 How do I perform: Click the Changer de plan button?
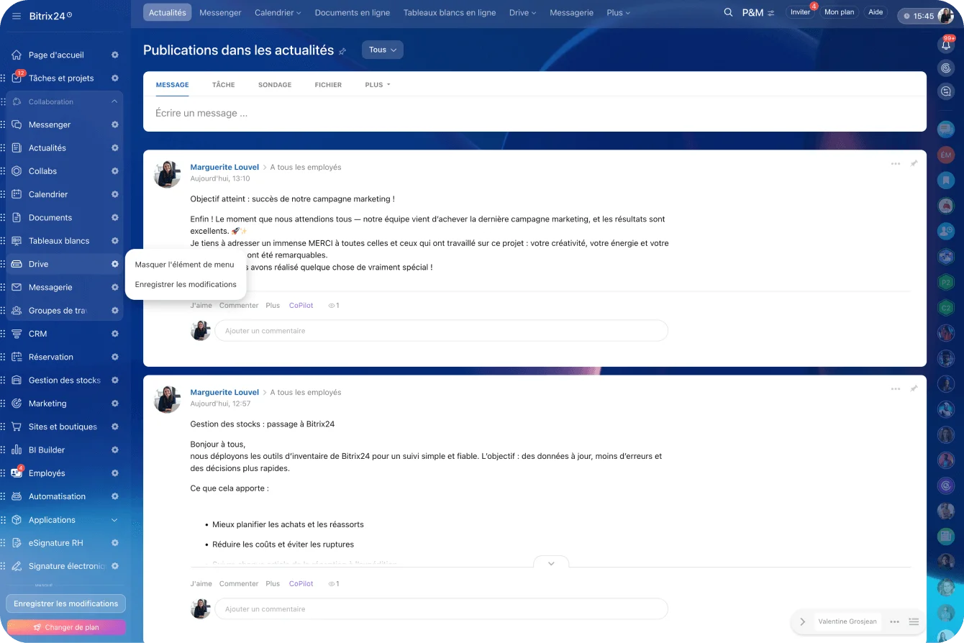[x=65, y=627]
